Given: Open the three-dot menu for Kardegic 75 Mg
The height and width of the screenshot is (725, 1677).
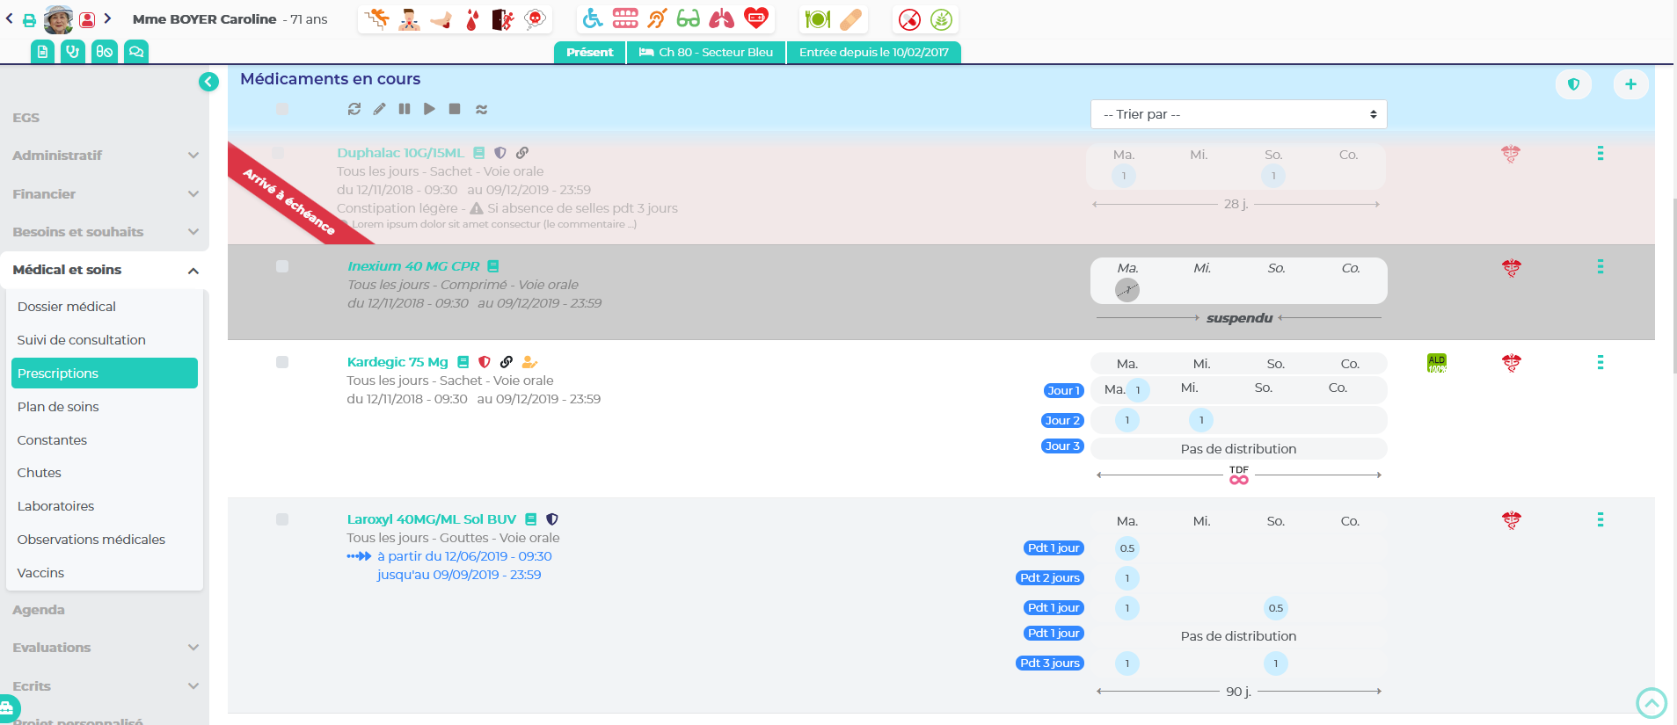Looking at the screenshot, I should click(x=1600, y=362).
